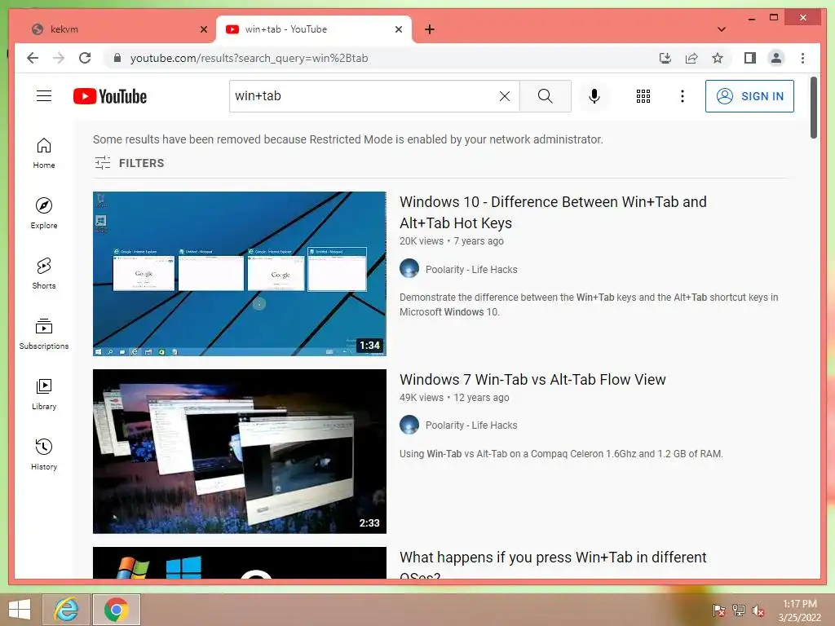
Task: Open the Windows 7 Flow View thumbnail
Action: pyautogui.click(x=240, y=452)
